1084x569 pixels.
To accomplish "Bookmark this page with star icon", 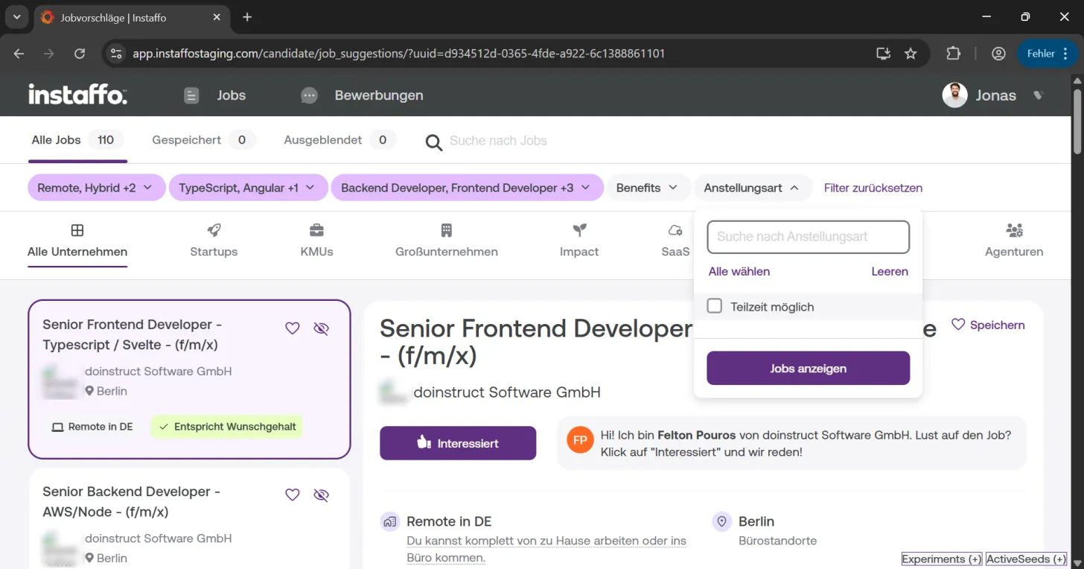I will click(x=911, y=54).
